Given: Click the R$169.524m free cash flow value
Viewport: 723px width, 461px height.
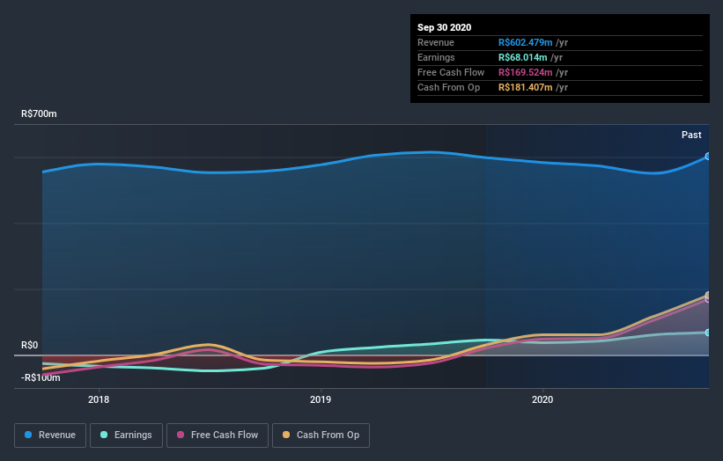Looking at the screenshot, I should (x=525, y=72).
